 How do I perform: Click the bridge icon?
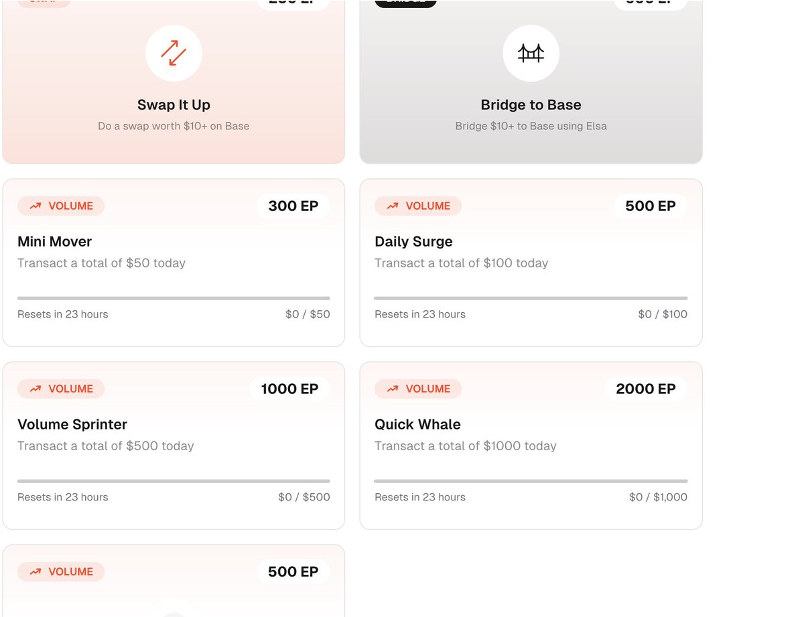(x=531, y=54)
